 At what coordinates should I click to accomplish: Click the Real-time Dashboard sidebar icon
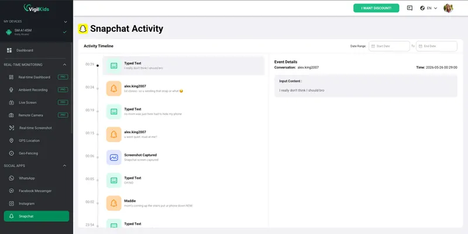coord(11,77)
